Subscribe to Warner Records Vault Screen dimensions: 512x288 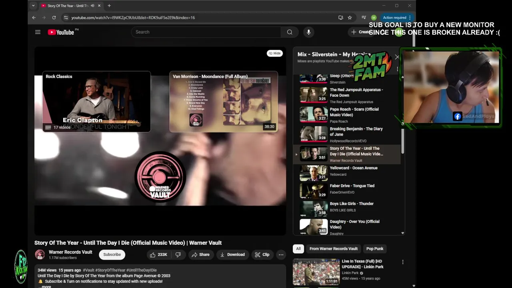[112, 254]
